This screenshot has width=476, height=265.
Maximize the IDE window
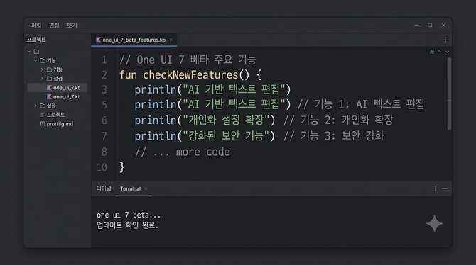(x=430, y=25)
